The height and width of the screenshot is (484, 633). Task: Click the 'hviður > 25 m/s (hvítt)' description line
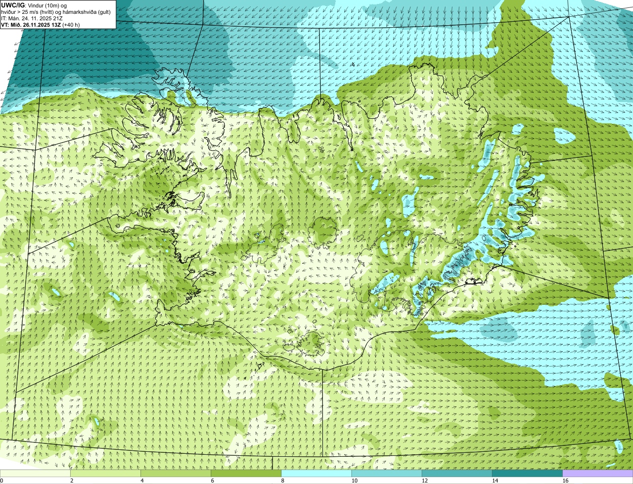(56, 12)
